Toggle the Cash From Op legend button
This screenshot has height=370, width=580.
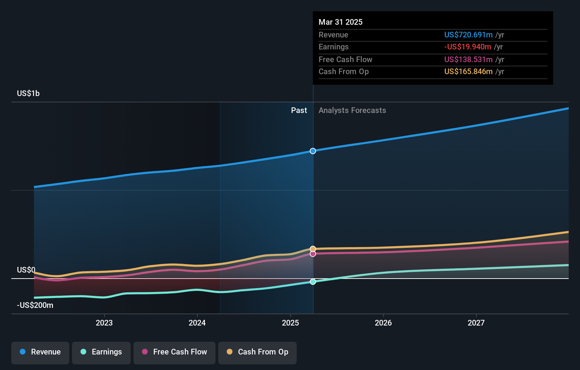click(x=258, y=353)
